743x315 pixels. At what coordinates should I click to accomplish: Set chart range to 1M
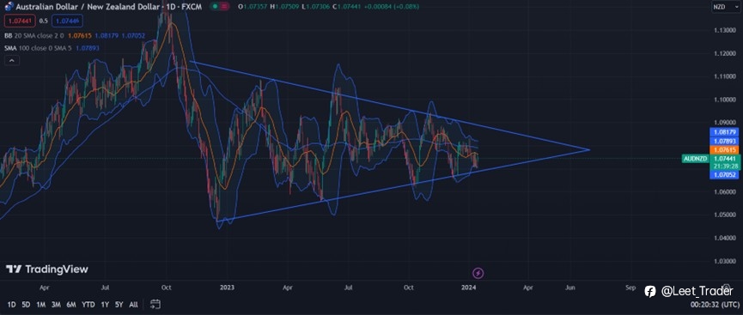pos(40,305)
